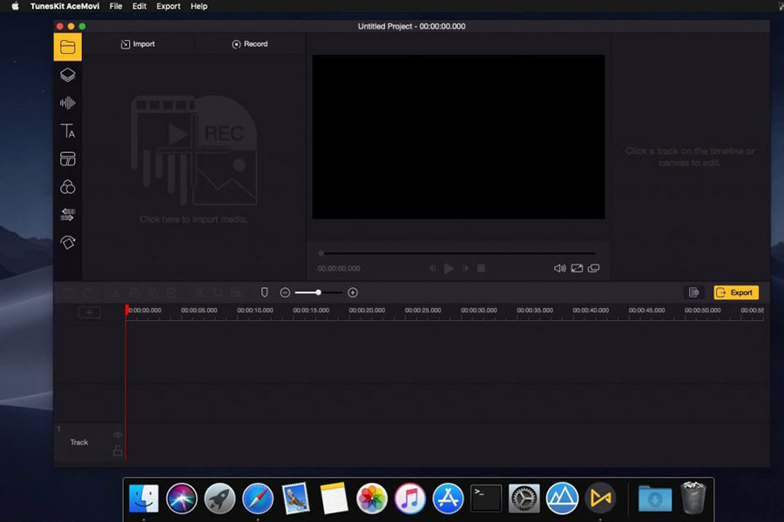Lock Track 1 with the lock toggle
The image size is (784, 522).
(x=117, y=450)
